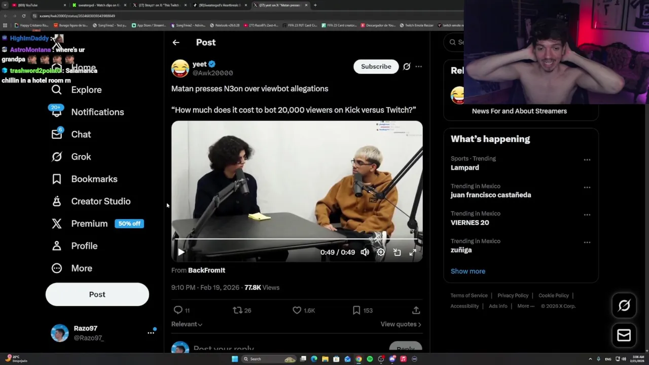Open BackFromIt source link
This screenshot has height=365, width=649.
pyautogui.click(x=206, y=270)
